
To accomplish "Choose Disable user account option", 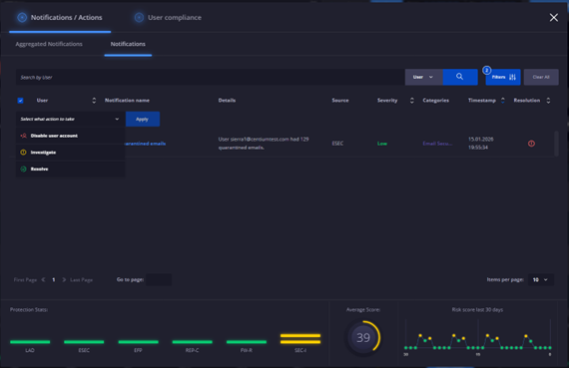I will pyautogui.click(x=70, y=136).
